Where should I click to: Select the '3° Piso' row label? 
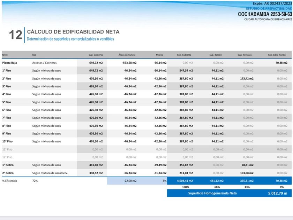pyautogui.click(x=7, y=86)
